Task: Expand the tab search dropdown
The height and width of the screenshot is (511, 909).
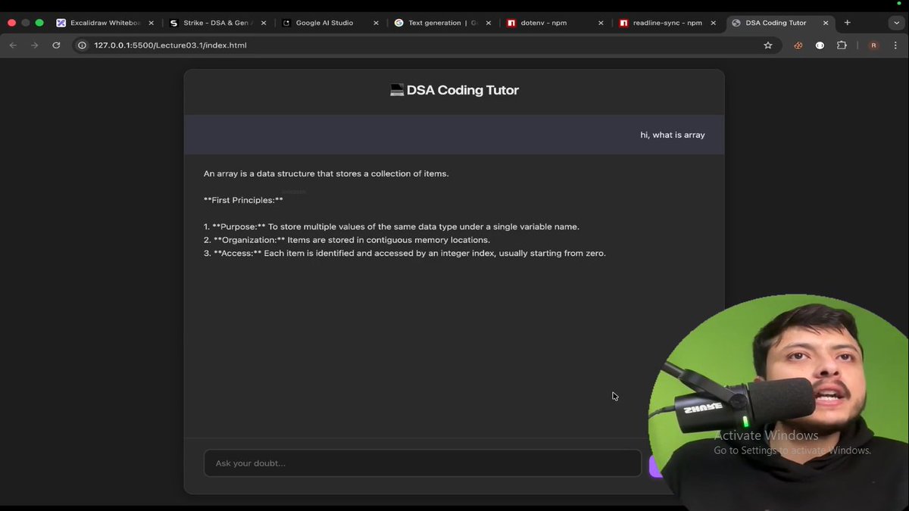Action: click(x=896, y=23)
